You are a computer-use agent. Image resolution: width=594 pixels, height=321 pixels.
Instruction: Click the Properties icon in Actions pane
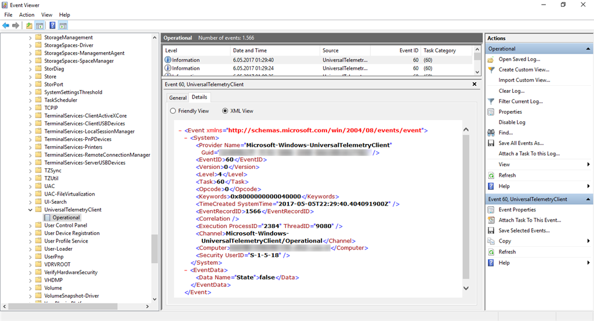(x=491, y=112)
